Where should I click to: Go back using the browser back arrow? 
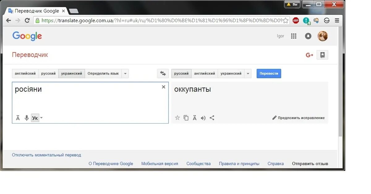point(9,21)
